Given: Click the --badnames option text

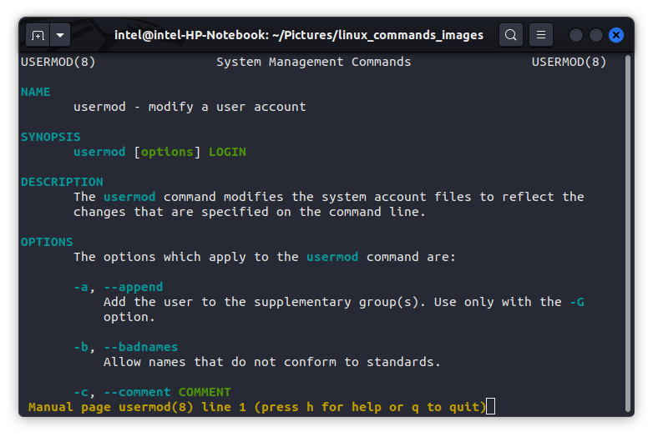Looking at the screenshot, I should [141, 347].
